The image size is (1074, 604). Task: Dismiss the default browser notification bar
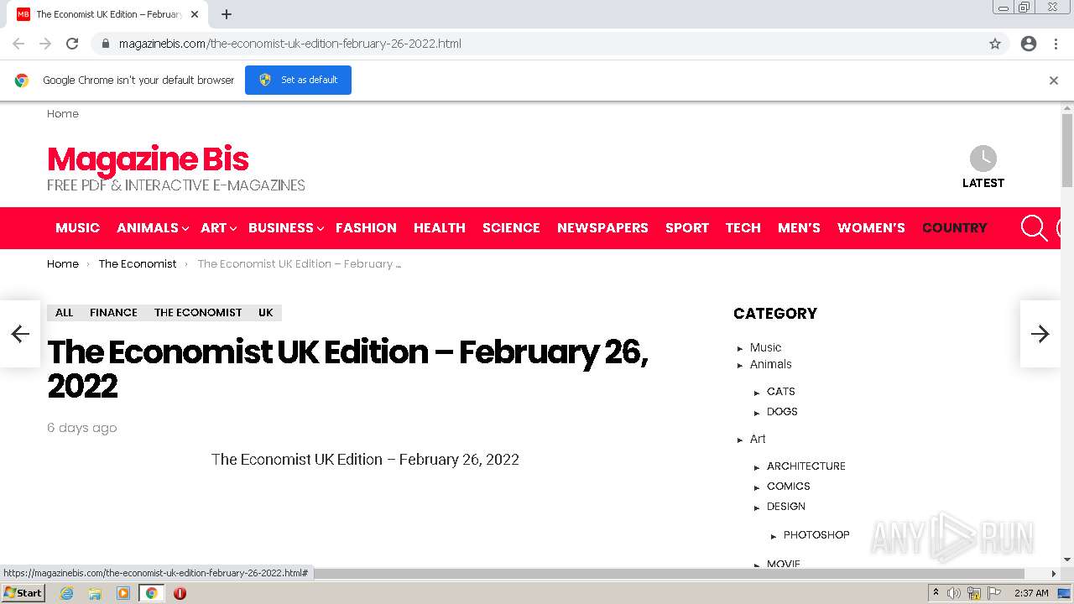1054,81
